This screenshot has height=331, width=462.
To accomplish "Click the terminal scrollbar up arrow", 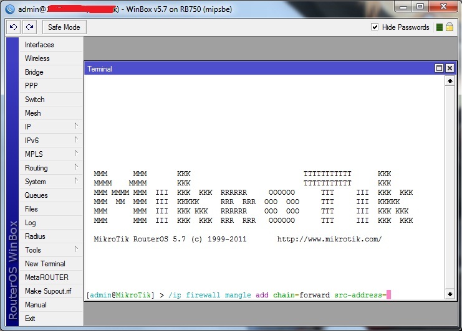I will [x=450, y=81].
